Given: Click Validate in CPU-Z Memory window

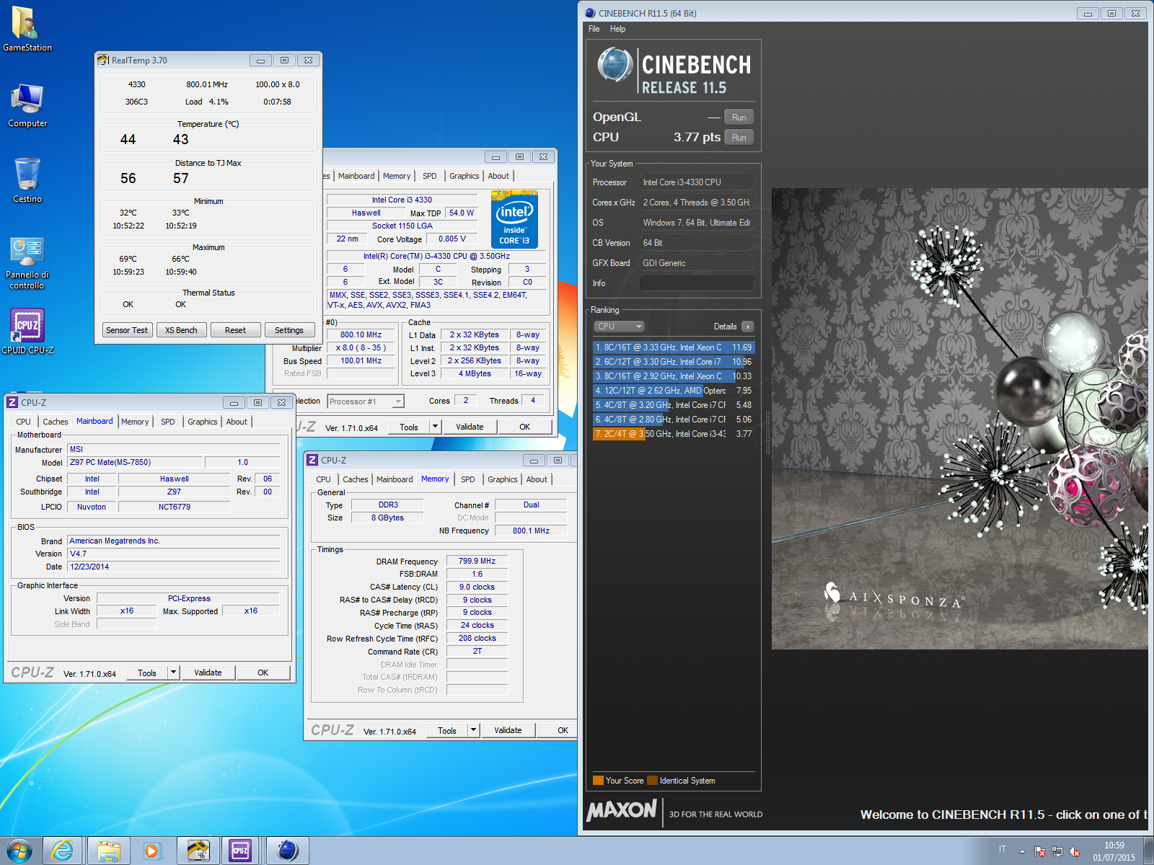Looking at the screenshot, I should 508,730.
